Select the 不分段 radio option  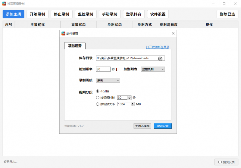click(x=97, y=91)
